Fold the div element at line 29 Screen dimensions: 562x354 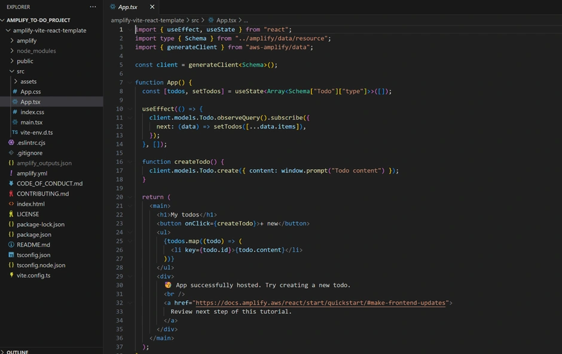pos(130,276)
